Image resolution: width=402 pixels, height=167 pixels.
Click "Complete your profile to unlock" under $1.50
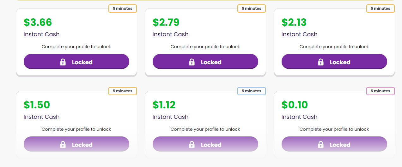(76, 129)
